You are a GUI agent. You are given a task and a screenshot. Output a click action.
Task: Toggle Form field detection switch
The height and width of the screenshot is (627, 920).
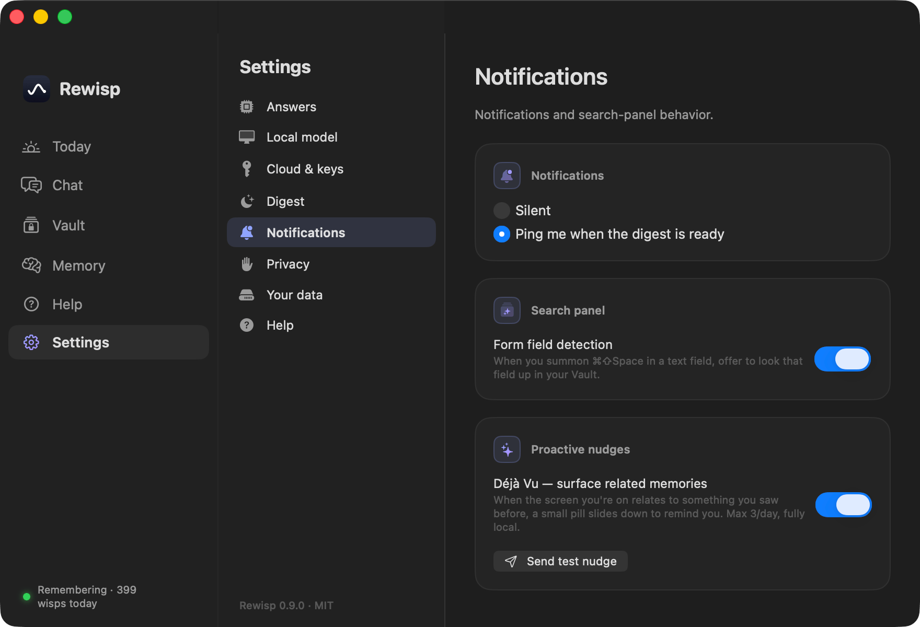pos(842,359)
